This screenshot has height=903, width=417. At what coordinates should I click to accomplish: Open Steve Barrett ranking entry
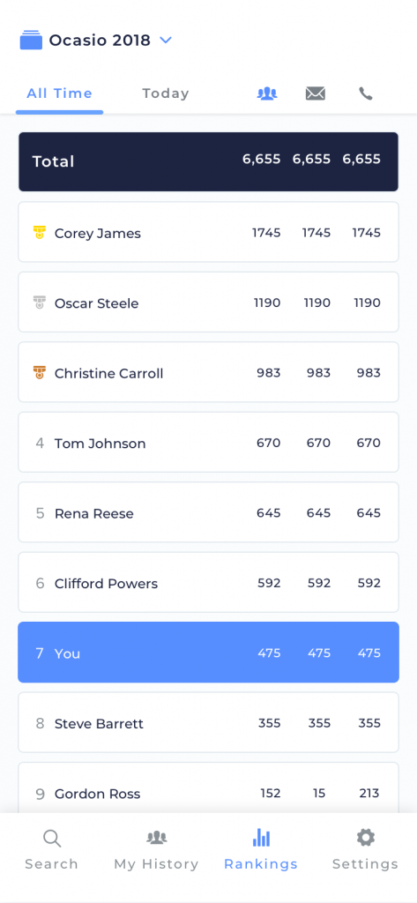tap(208, 723)
